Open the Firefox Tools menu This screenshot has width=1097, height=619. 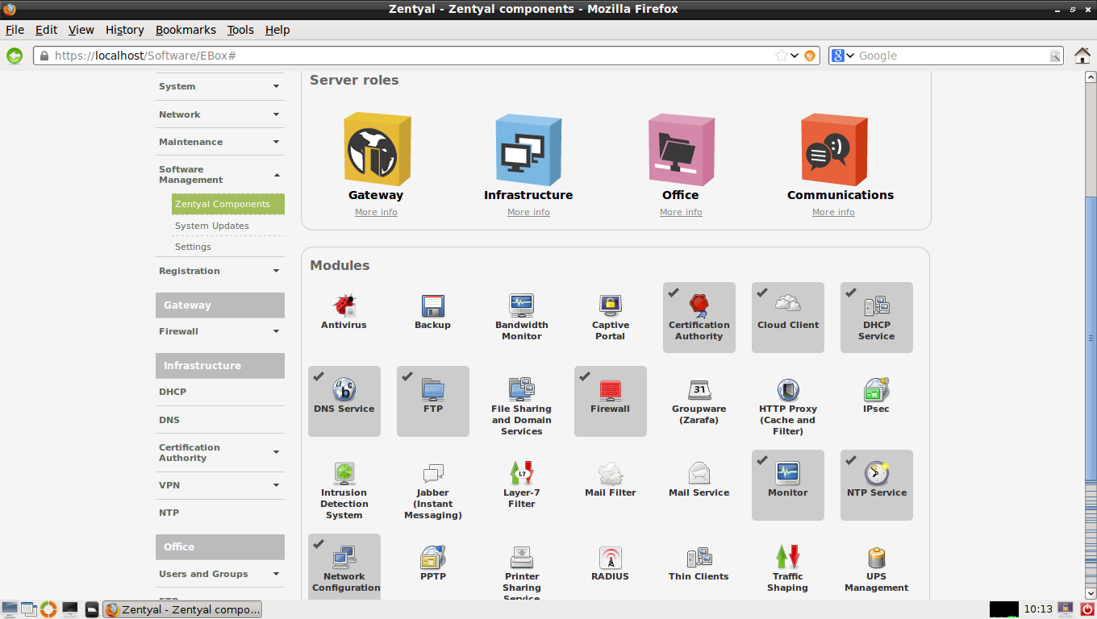click(240, 30)
